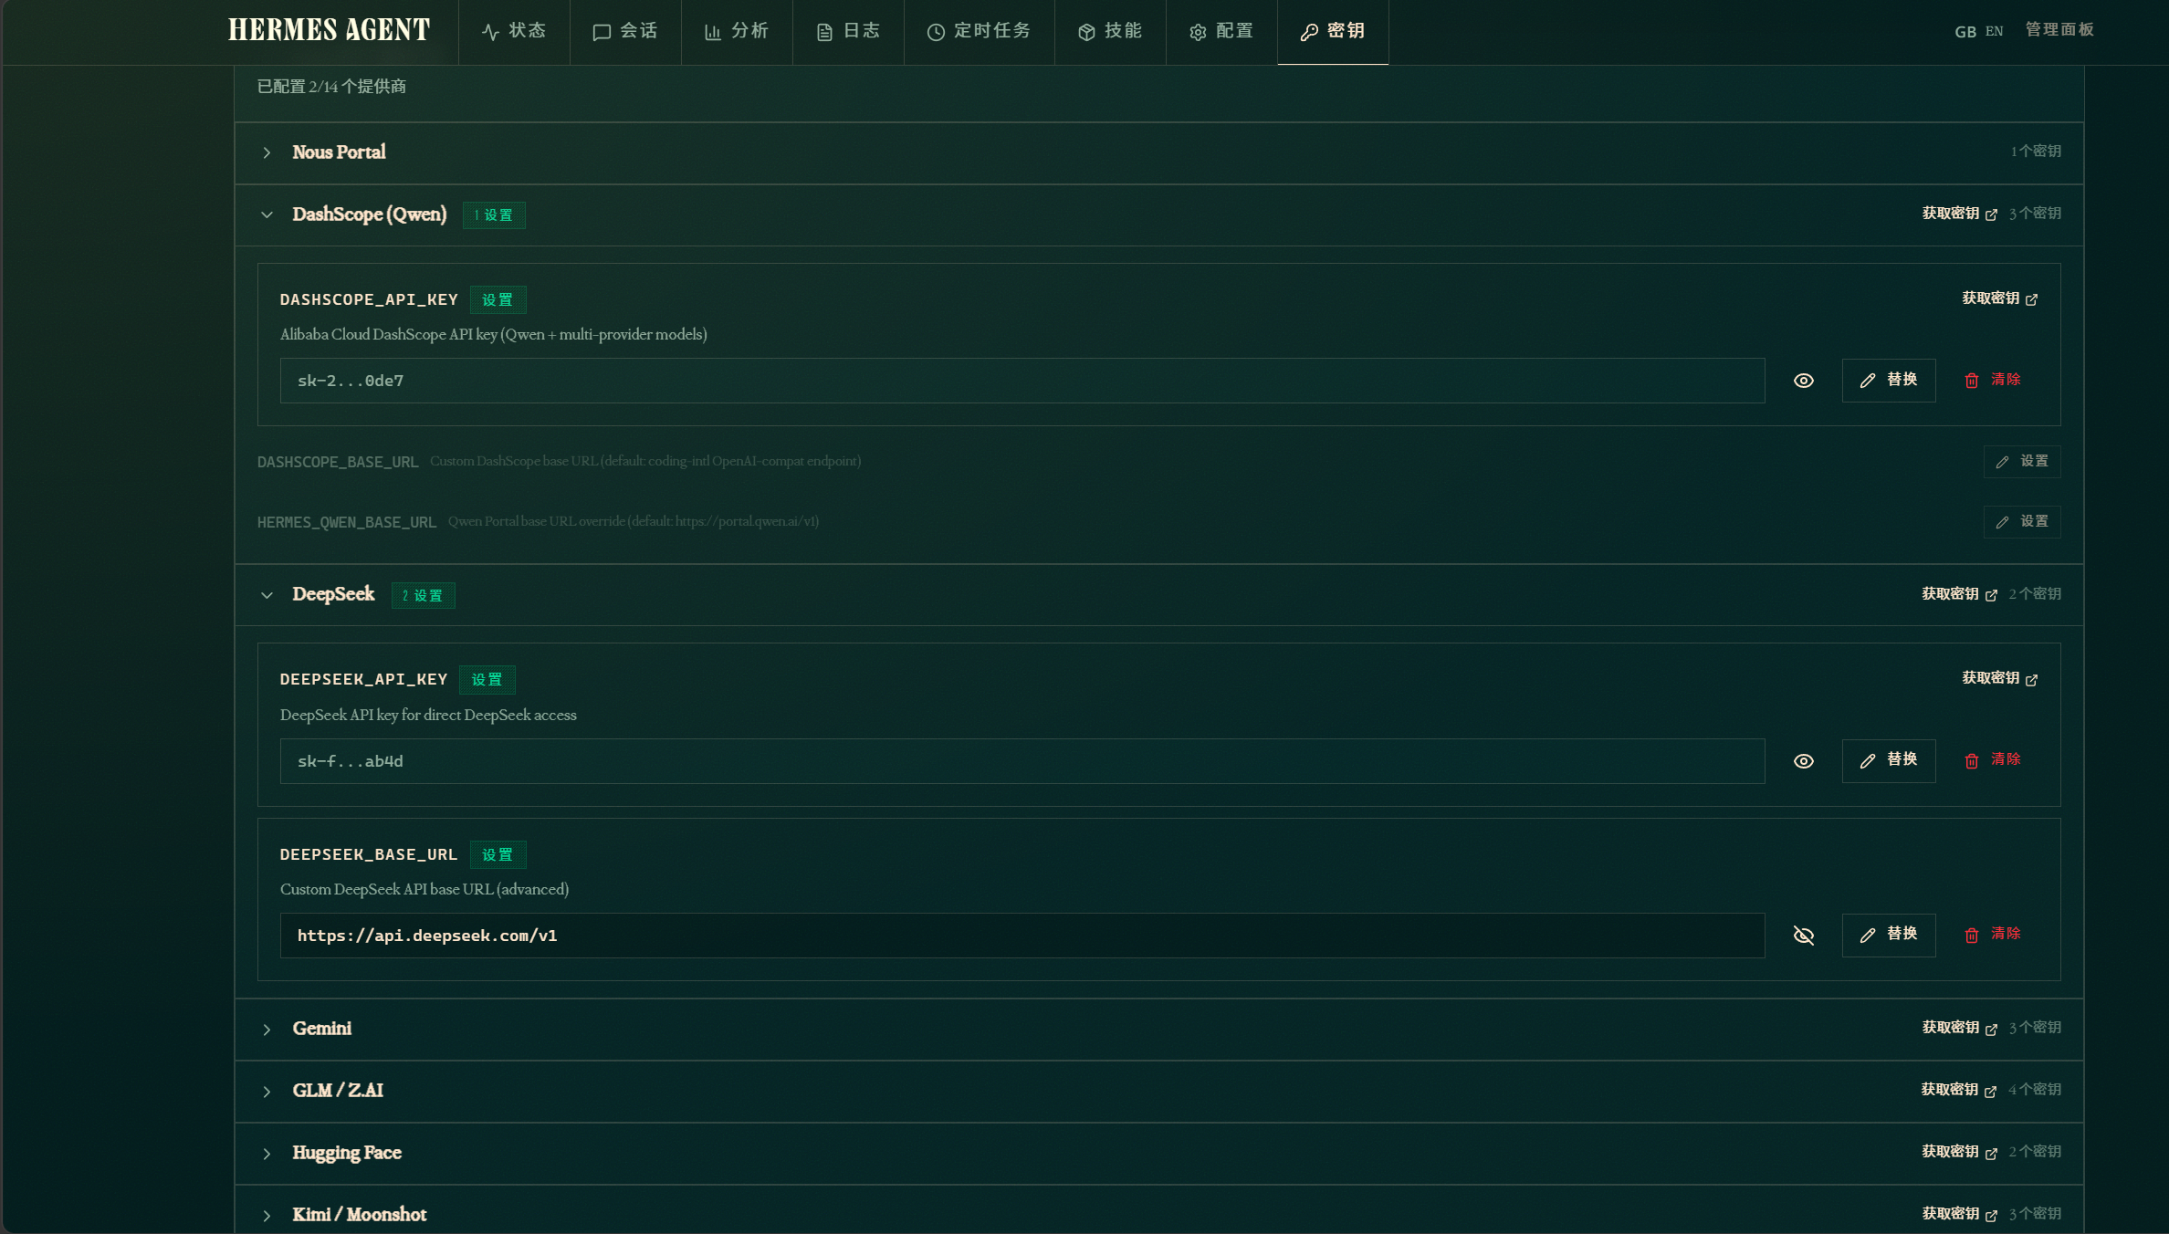Click the '1个密钥' count for Nous Portal
The height and width of the screenshot is (1234, 2169).
click(x=2035, y=152)
